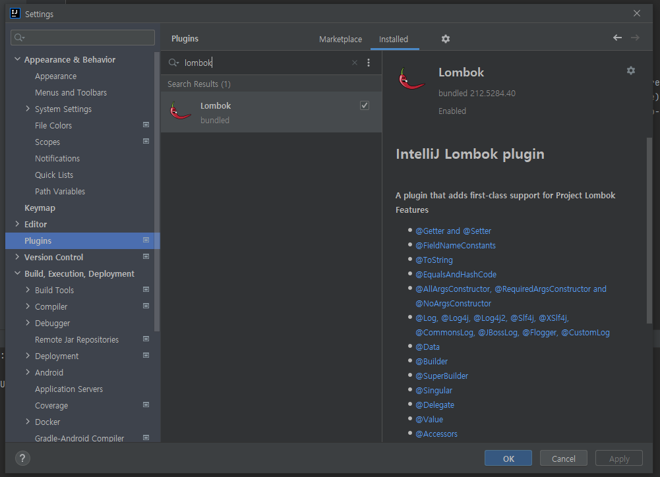Open the @FieldNameConstants link
Image resolution: width=660 pixels, height=477 pixels.
[456, 245]
